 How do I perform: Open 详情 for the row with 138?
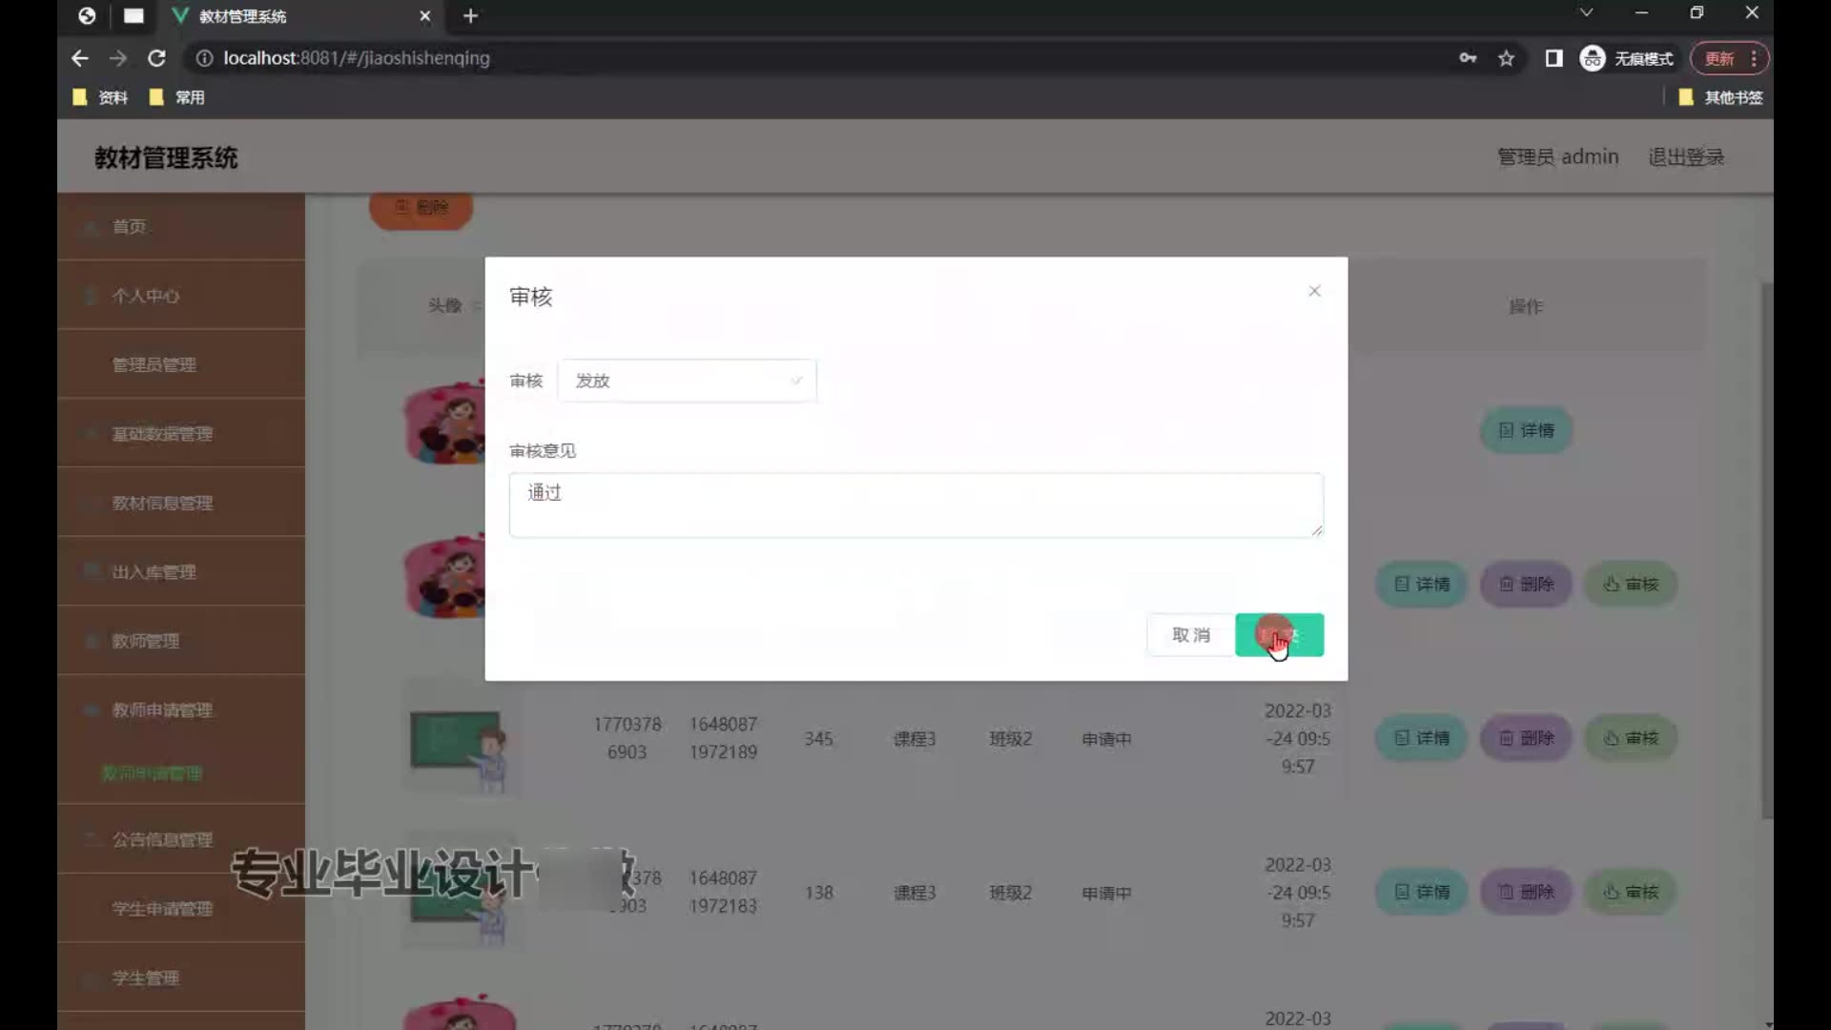(1421, 893)
